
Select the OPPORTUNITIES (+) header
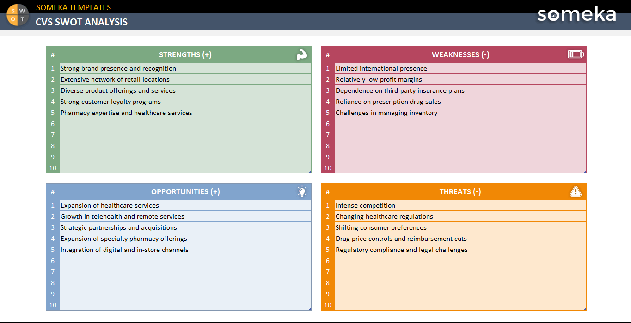(x=185, y=191)
